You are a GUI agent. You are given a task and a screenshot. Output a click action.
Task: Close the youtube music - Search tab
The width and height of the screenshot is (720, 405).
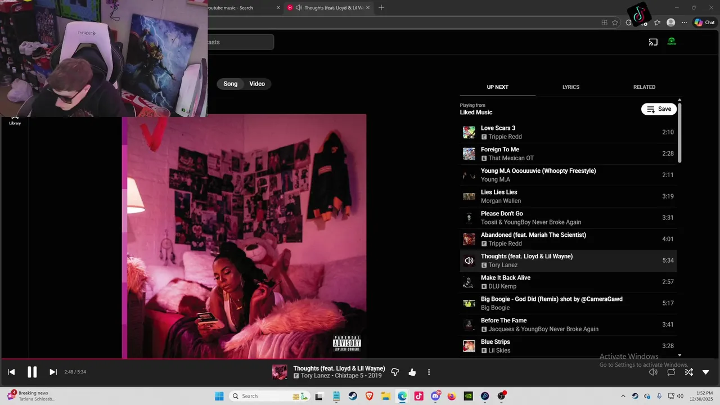click(x=278, y=8)
